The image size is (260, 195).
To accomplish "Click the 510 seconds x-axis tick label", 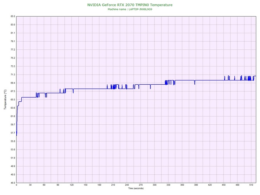I will click(251, 185).
